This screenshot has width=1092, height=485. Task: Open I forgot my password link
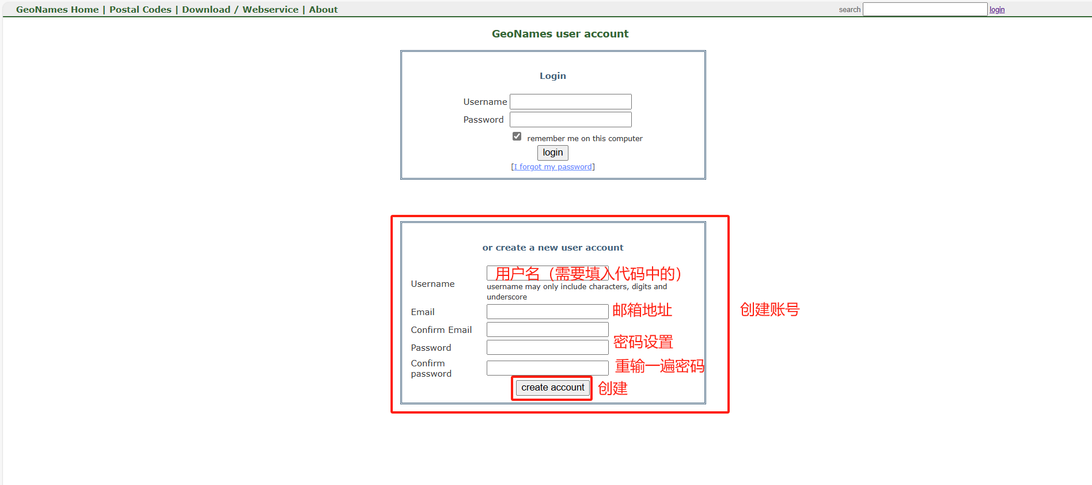(553, 166)
